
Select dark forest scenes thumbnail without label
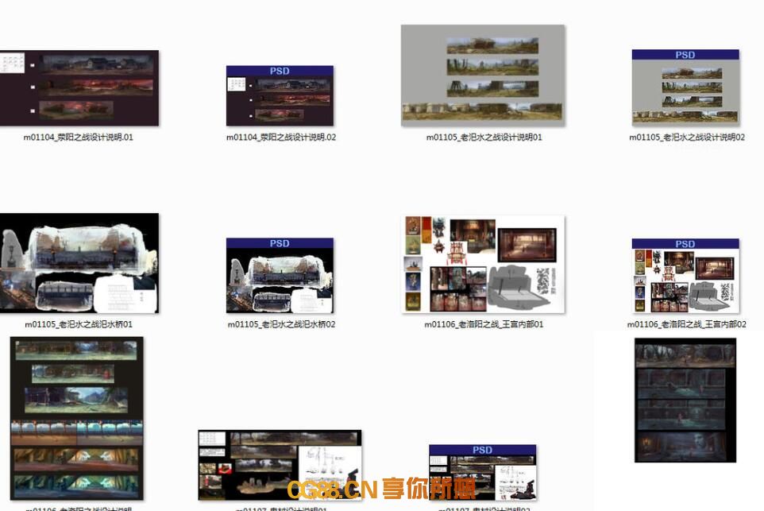click(685, 401)
